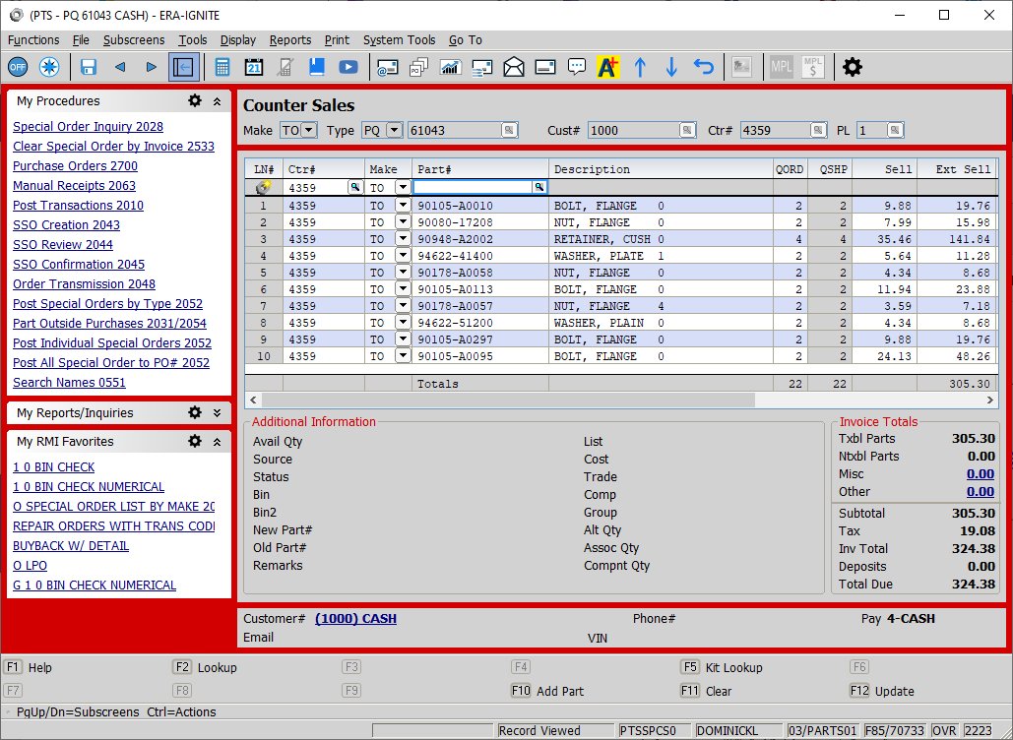1013x740 pixels.
Task: Go to previous record with left triangle
Action: [120, 67]
